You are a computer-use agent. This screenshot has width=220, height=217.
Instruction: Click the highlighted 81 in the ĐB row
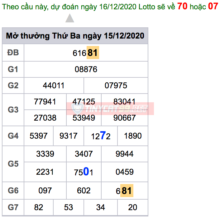[x=93, y=53]
